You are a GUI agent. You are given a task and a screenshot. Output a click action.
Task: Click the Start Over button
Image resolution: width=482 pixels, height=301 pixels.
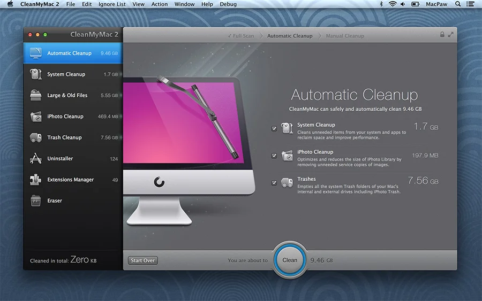coord(142,260)
